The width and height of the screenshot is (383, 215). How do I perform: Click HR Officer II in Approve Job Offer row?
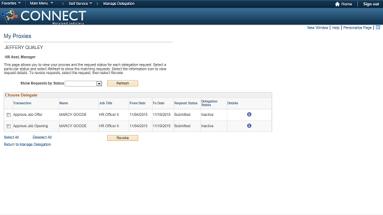[x=109, y=115]
